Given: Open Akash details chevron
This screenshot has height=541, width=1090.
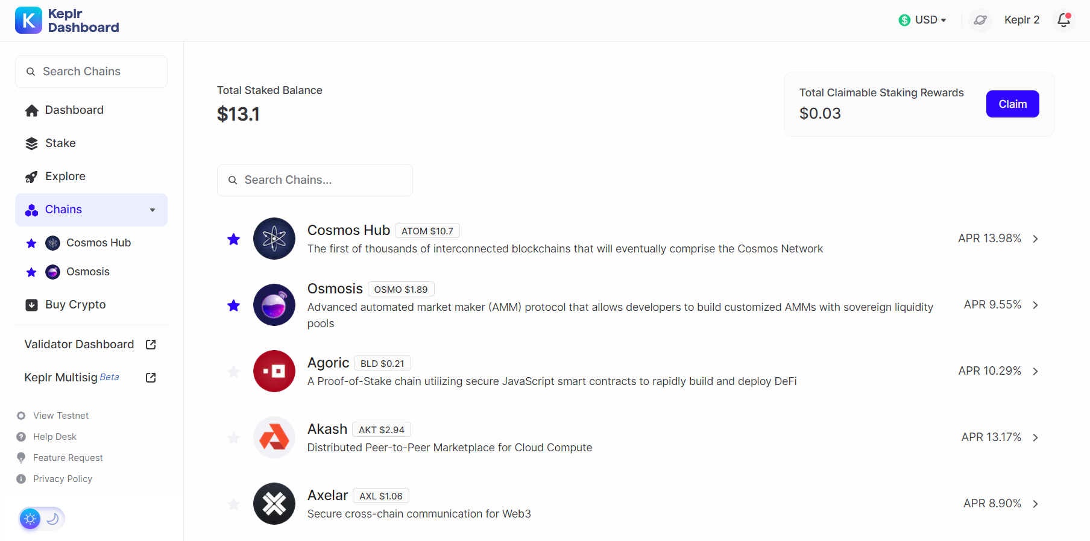Looking at the screenshot, I should click(x=1035, y=437).
